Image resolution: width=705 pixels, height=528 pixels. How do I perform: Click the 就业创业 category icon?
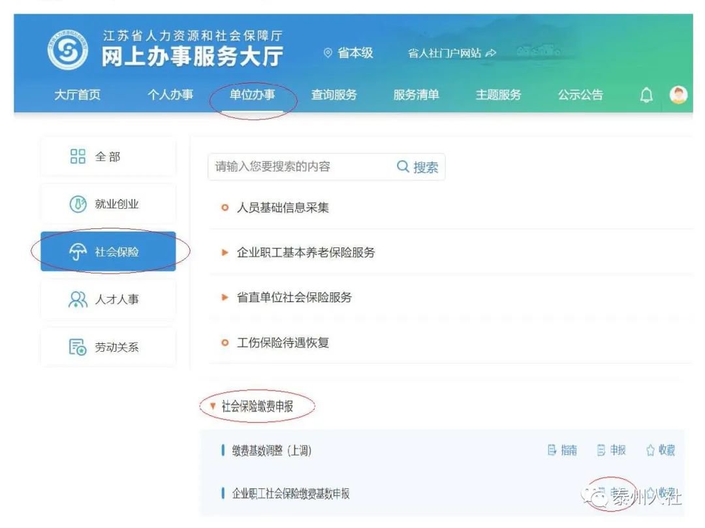click(x=78, y=204)
